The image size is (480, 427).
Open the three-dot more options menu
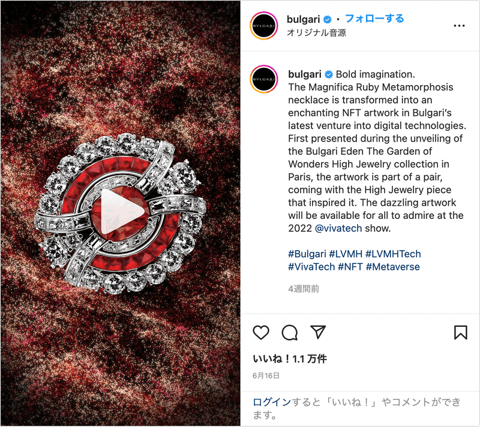tap(459, 26)
